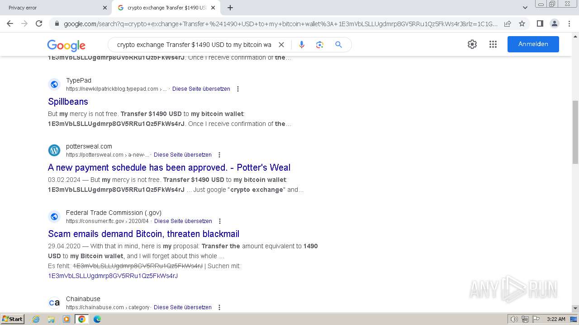Open more options for pottersweal.com result

219,155
